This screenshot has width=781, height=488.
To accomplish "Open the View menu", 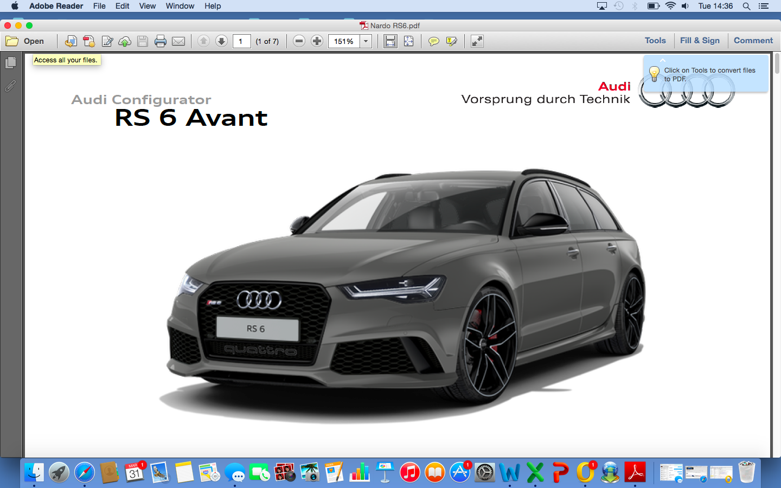I will pos(147,6).
